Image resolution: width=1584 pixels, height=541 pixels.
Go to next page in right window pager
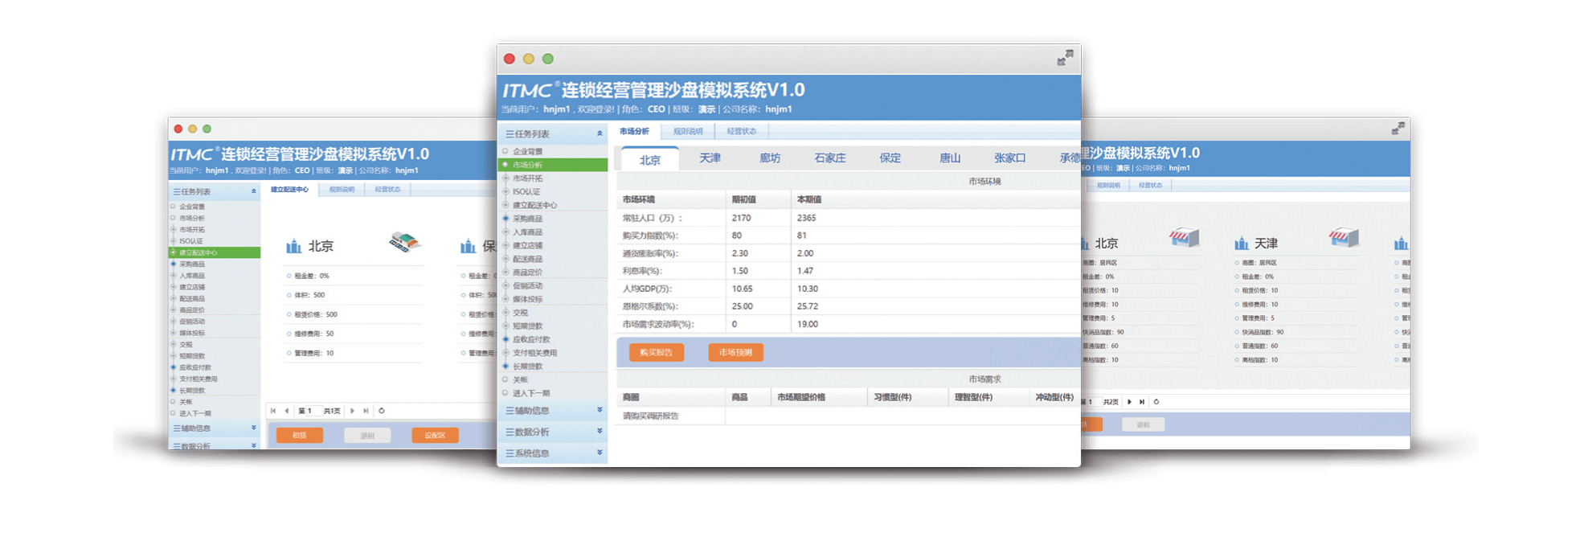(x=1129, y=402)
